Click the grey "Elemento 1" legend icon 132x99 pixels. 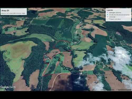pos(107,17)
